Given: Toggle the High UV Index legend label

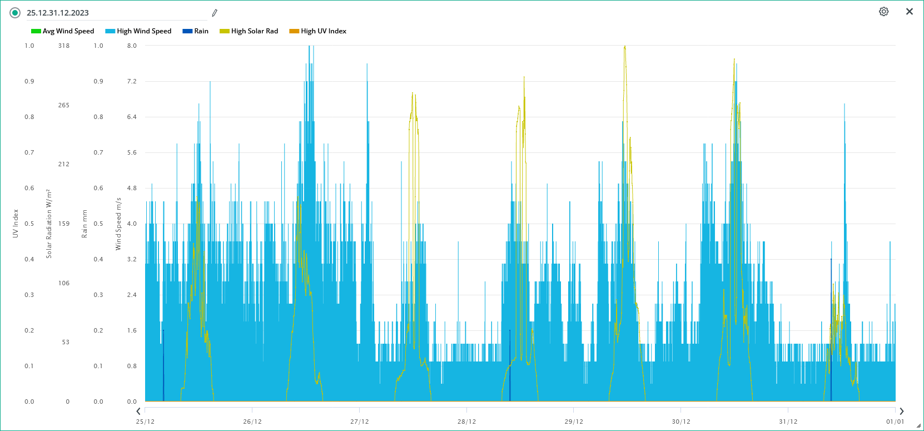Looking at the screenshot, I should [324, 31].
